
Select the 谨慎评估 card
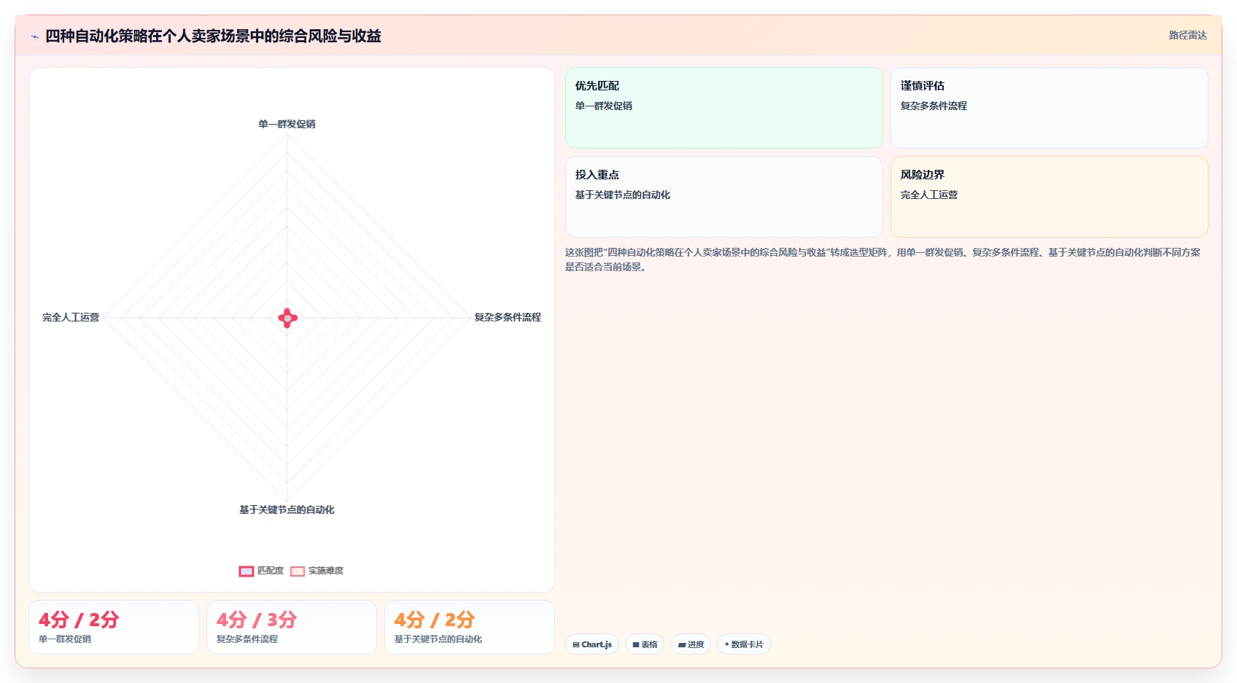(1050, 108)
